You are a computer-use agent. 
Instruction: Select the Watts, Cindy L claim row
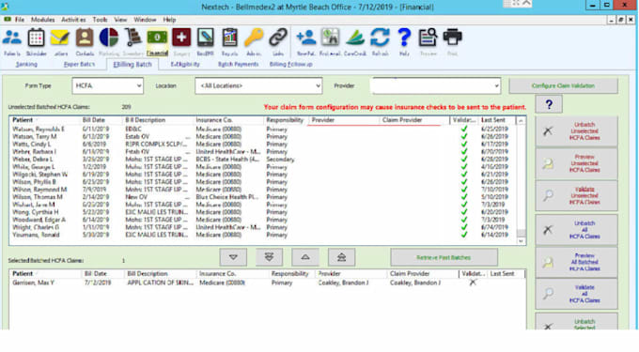point(263,144)
